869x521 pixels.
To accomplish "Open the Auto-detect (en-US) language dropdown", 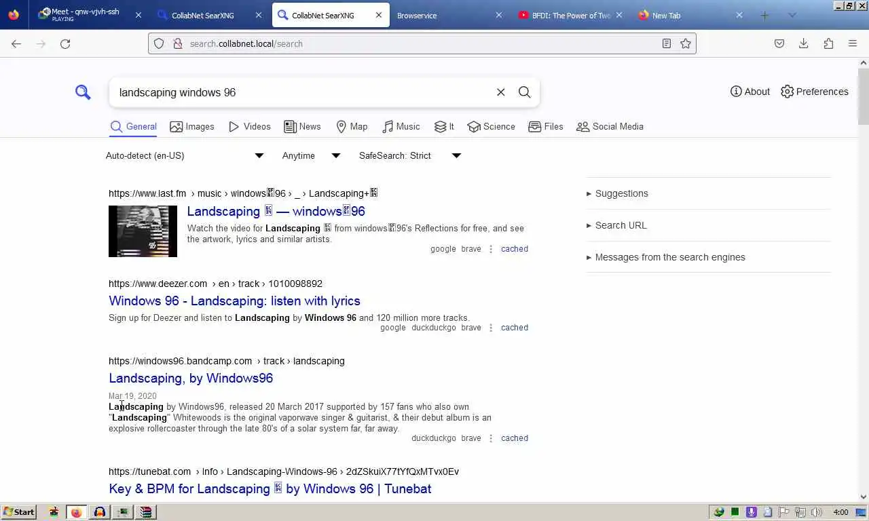I will (x=185, y=155).
